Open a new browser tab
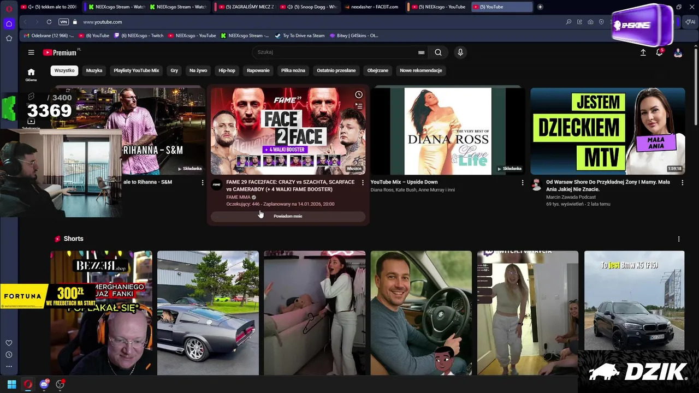The height and width of the screenshot is (393, 699). tap(540, 7)
